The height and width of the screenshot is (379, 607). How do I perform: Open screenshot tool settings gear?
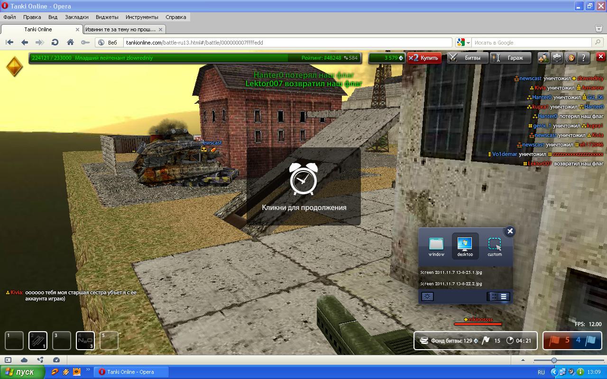[428, 297]
